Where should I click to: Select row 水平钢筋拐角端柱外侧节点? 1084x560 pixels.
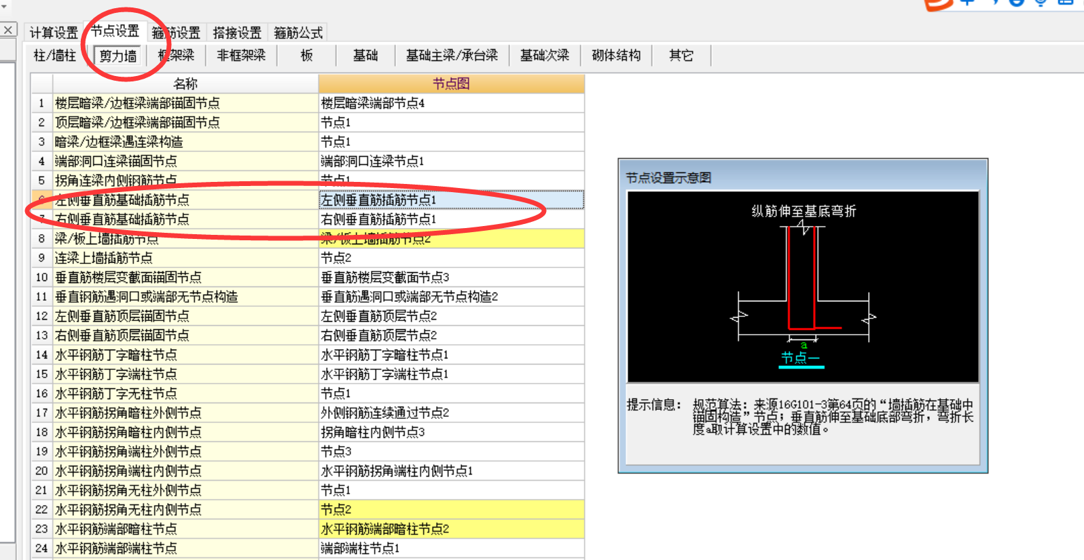click(185, 451)
